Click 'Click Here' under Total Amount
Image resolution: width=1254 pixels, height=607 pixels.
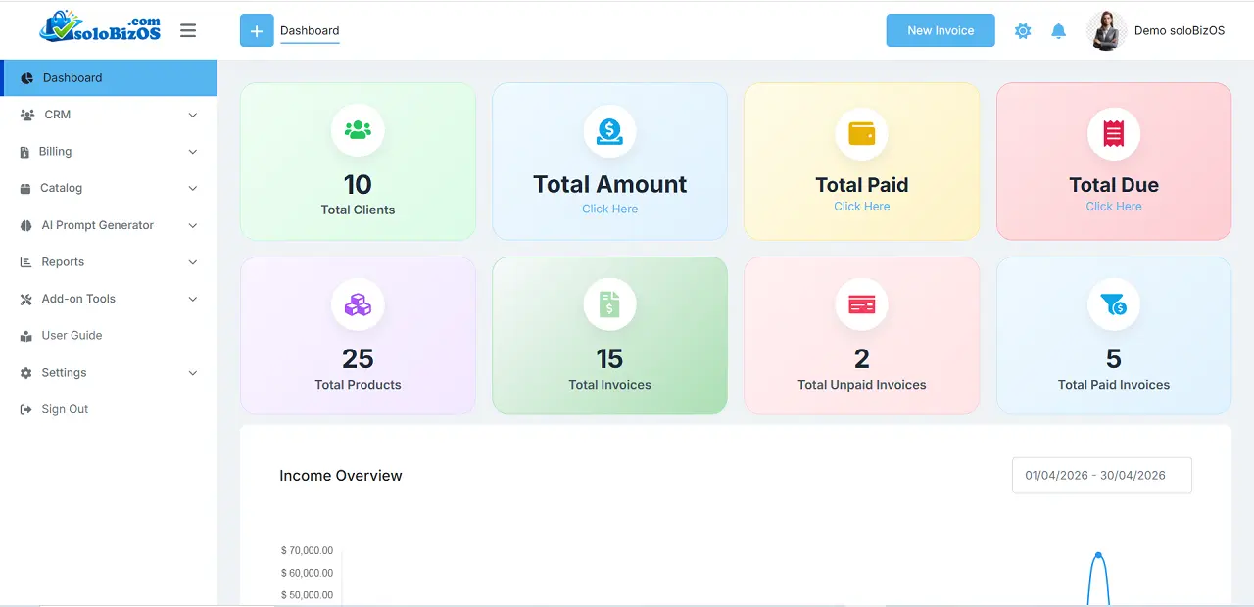click(609, 209)
